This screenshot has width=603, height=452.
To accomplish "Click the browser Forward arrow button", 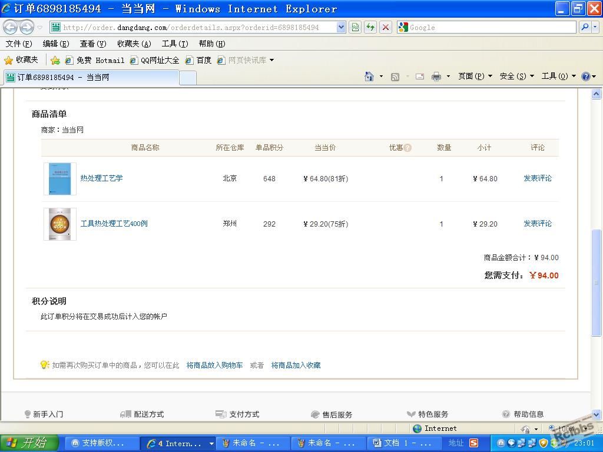I will 26,27.
